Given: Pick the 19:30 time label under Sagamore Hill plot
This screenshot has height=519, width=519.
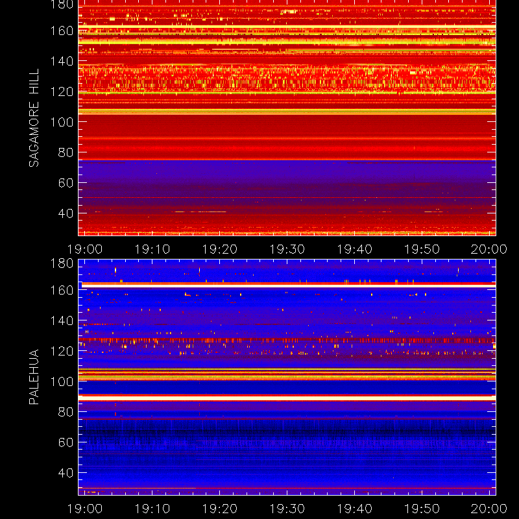Looking at the screenshot, I should [x=287, y=249].
